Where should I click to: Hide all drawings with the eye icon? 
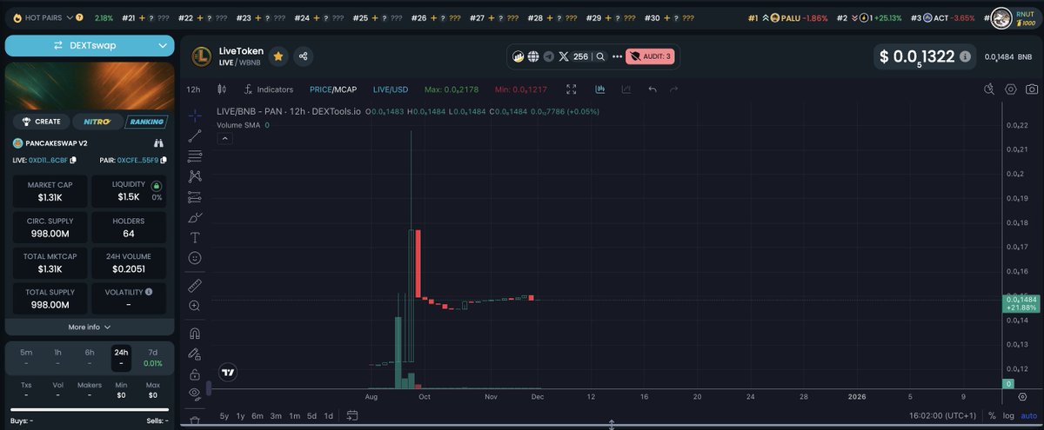(x=195, y=394)
